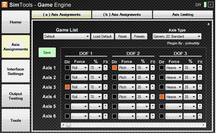The width and height of the screenshot is (217, 136).
Task: Open Axis 6 DOF 2 empty force dropdown
Action: pos(127,116)
